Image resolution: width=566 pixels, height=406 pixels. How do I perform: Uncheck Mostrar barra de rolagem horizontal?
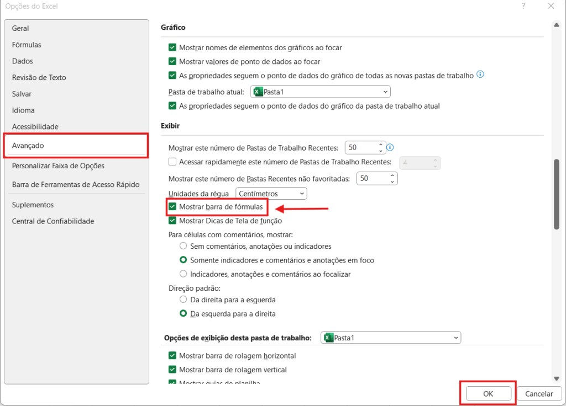[x=173, y=356]
